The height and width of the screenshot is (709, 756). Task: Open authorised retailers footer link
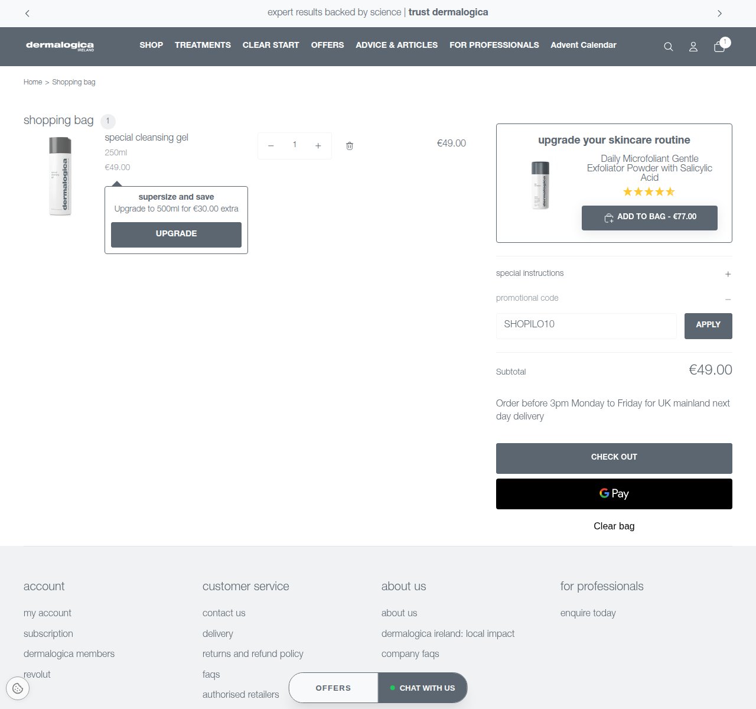pos(240,694)
